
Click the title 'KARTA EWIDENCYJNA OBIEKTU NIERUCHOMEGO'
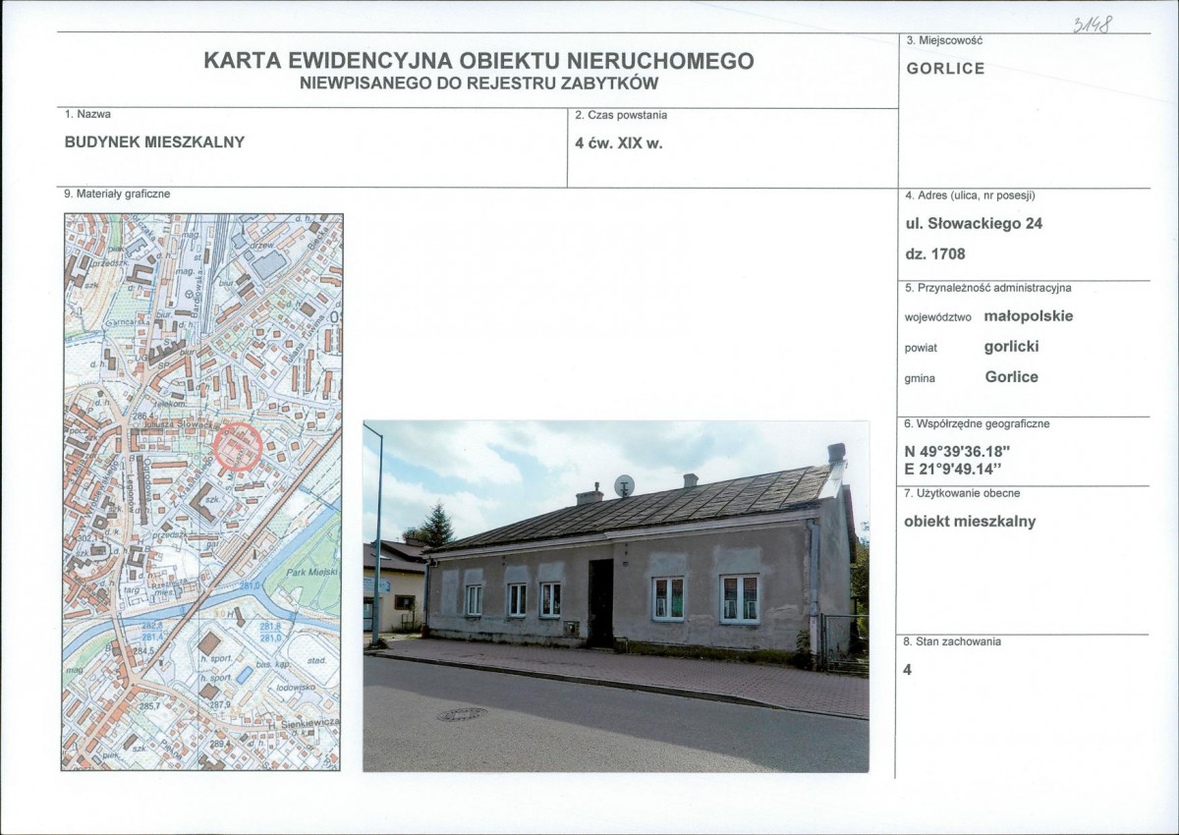point(478,61)
